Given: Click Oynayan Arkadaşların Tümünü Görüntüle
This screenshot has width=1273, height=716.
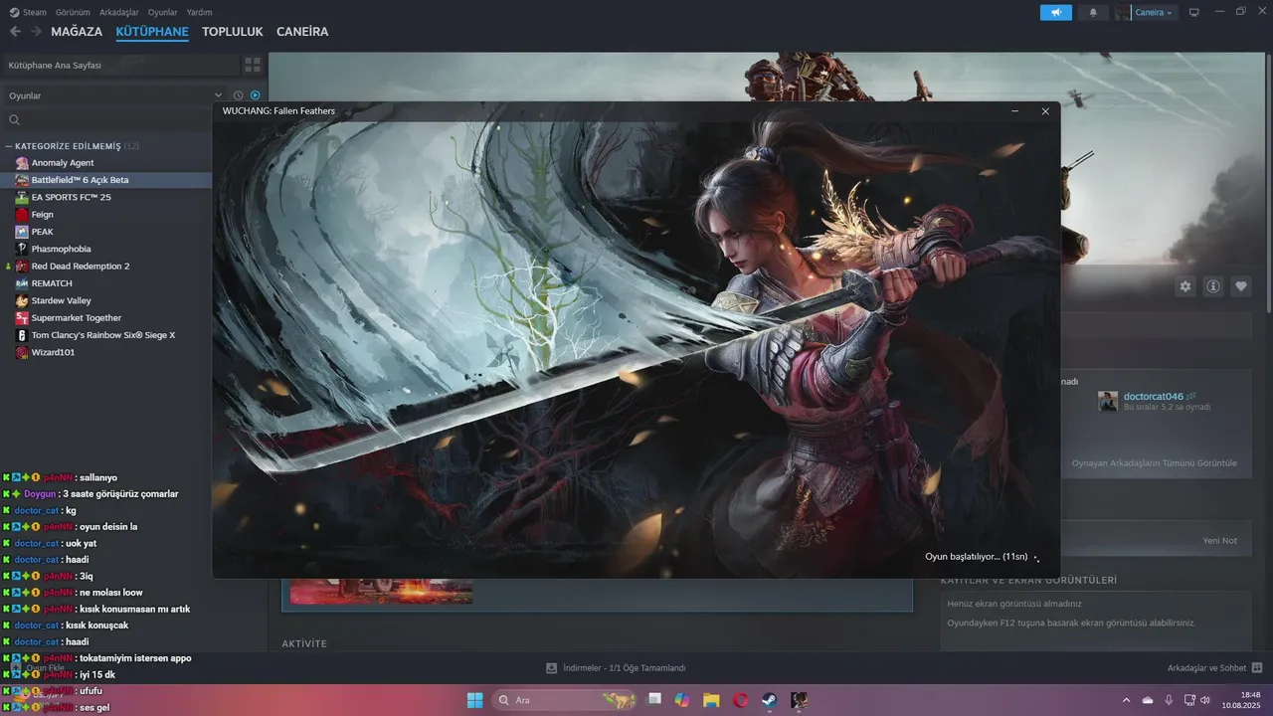Looking at the screenshot, I should pyautogui.click(x=1154, y=463).
